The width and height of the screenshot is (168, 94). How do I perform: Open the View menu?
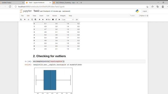(x=34, y=16)
